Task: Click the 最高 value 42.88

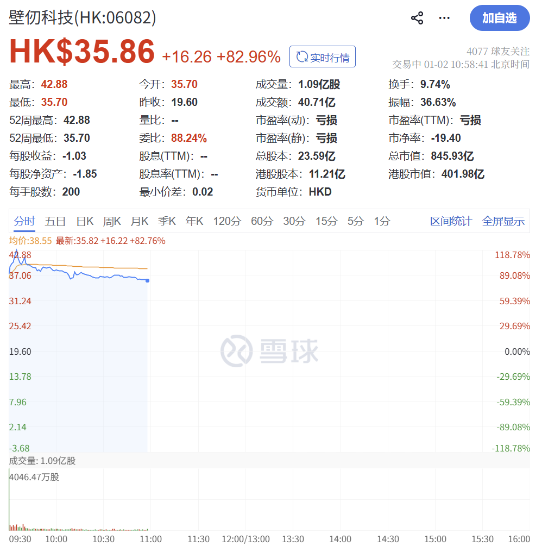Action: point(54,84)
